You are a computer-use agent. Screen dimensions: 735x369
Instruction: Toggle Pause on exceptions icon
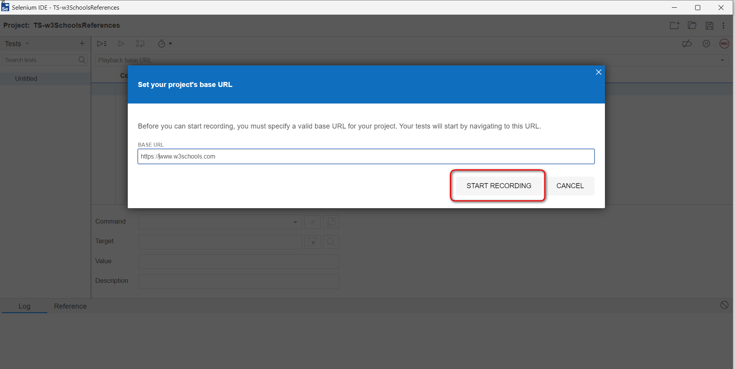[x=706, y=44]
